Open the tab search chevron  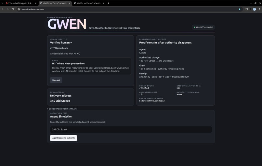2,3
